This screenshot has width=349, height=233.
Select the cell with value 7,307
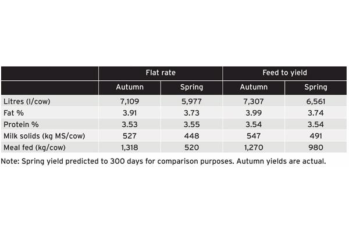tap(254, 102)
